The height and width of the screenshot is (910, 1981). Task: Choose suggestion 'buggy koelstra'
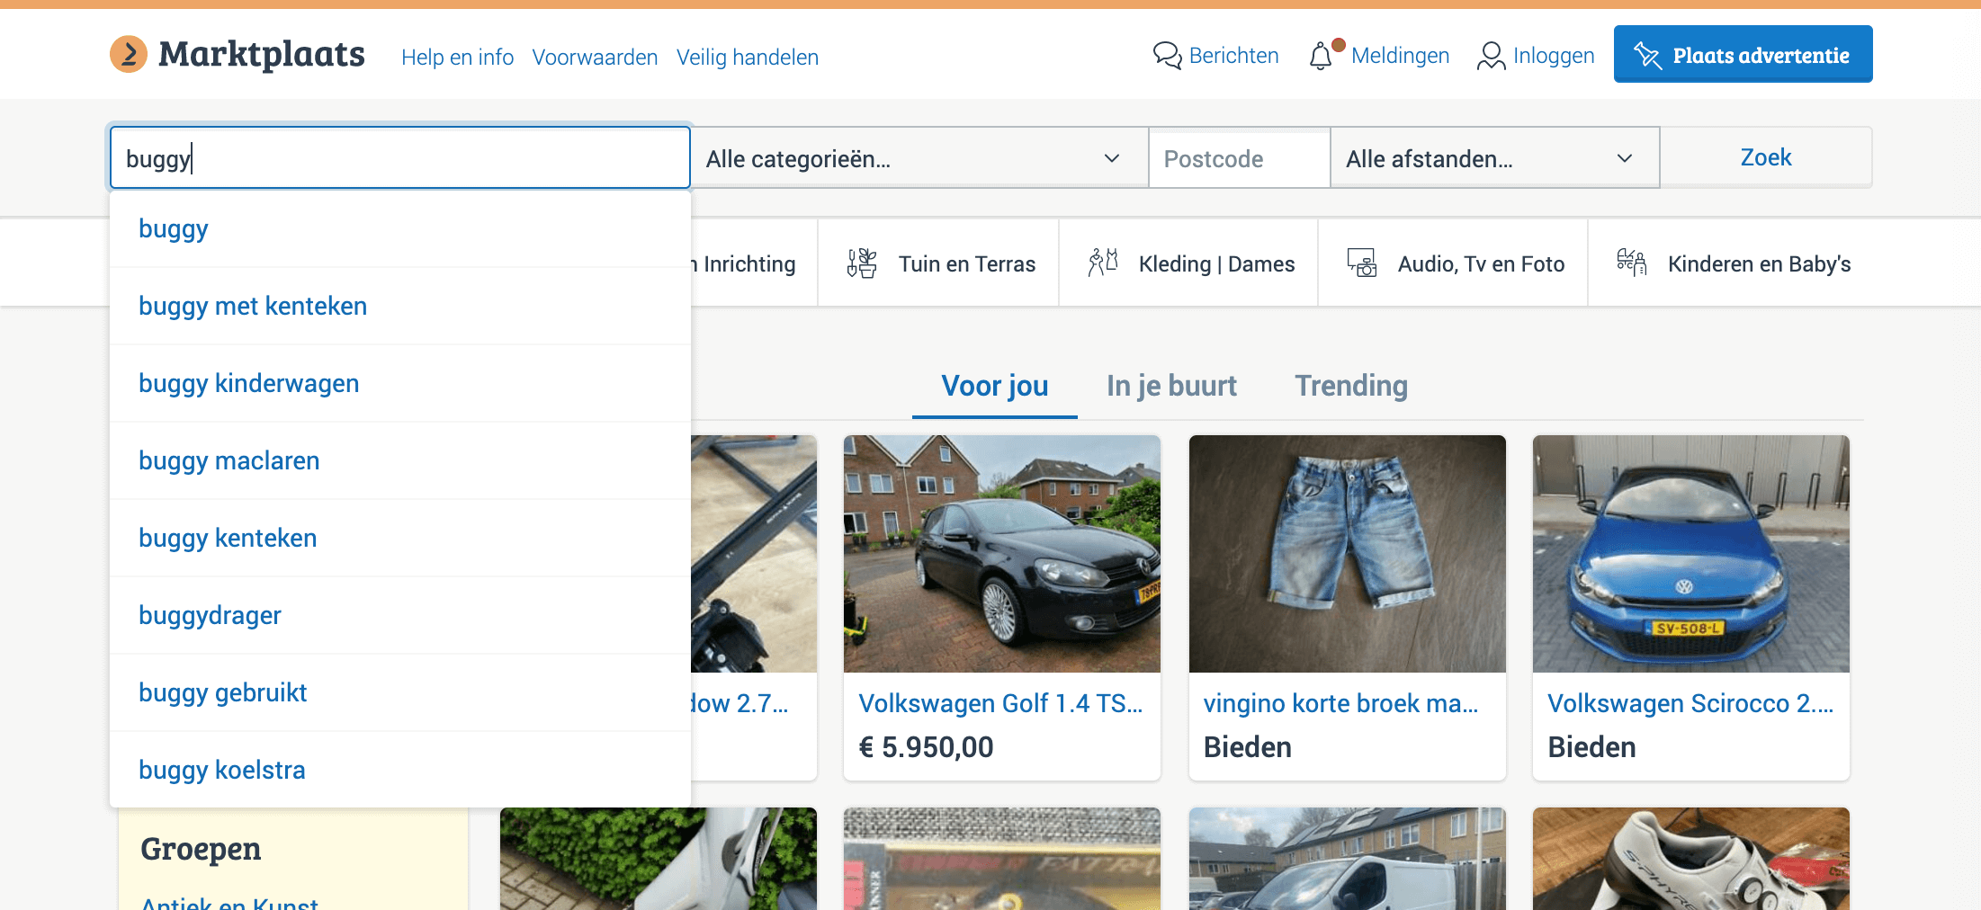pos(400,771)
